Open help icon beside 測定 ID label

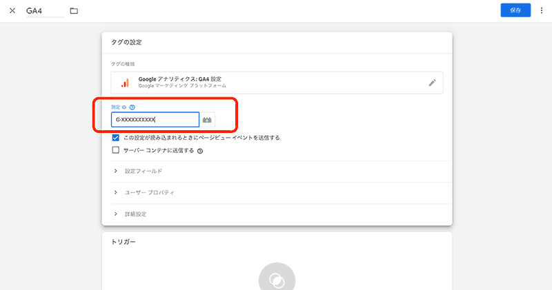point(132,107)
